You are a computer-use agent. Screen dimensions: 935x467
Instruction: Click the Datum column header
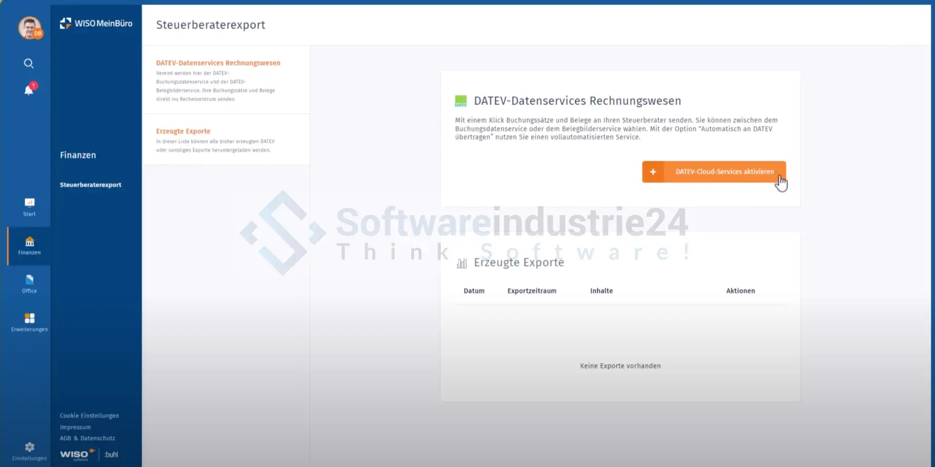pyautogui.click(x=474, y=291)
